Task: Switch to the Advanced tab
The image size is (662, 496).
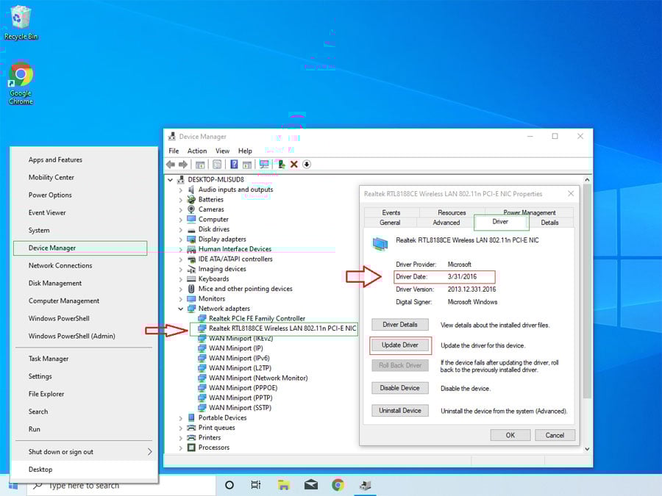Action: click(446, 223)
